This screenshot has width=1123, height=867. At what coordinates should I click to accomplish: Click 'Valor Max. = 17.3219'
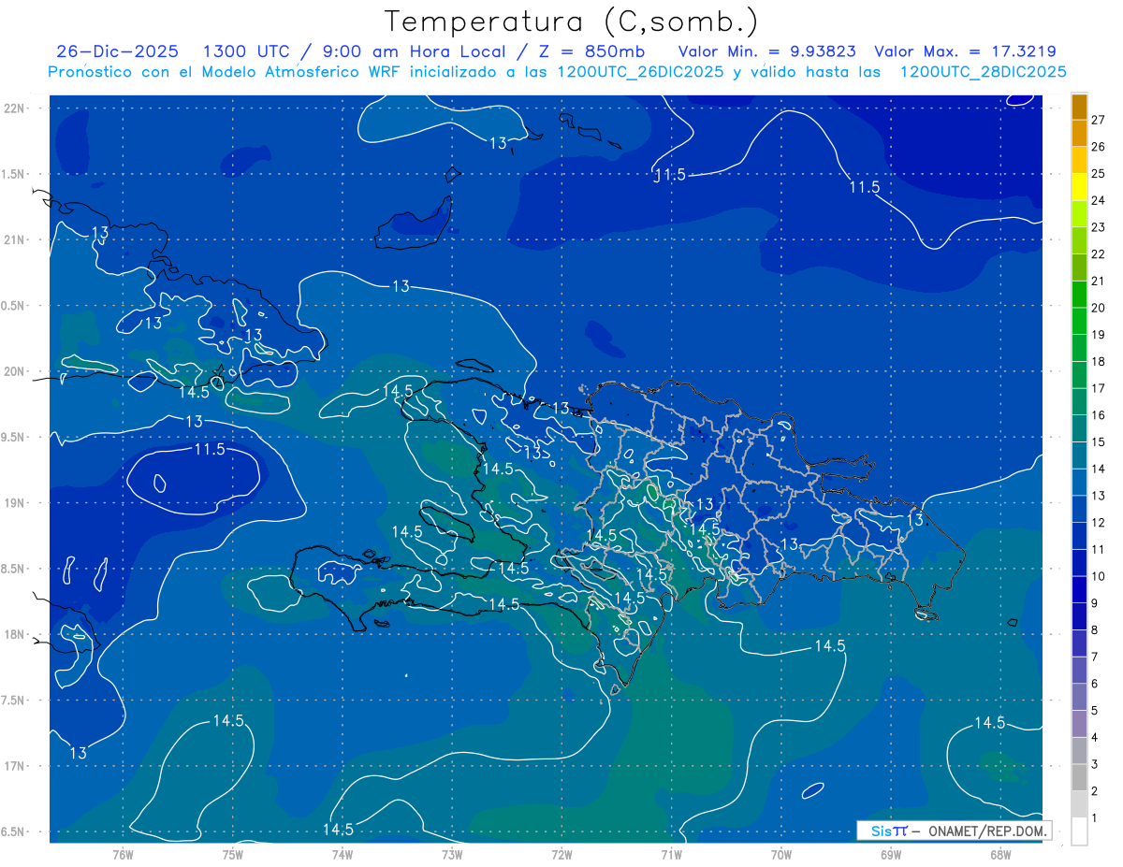(965, 51)
